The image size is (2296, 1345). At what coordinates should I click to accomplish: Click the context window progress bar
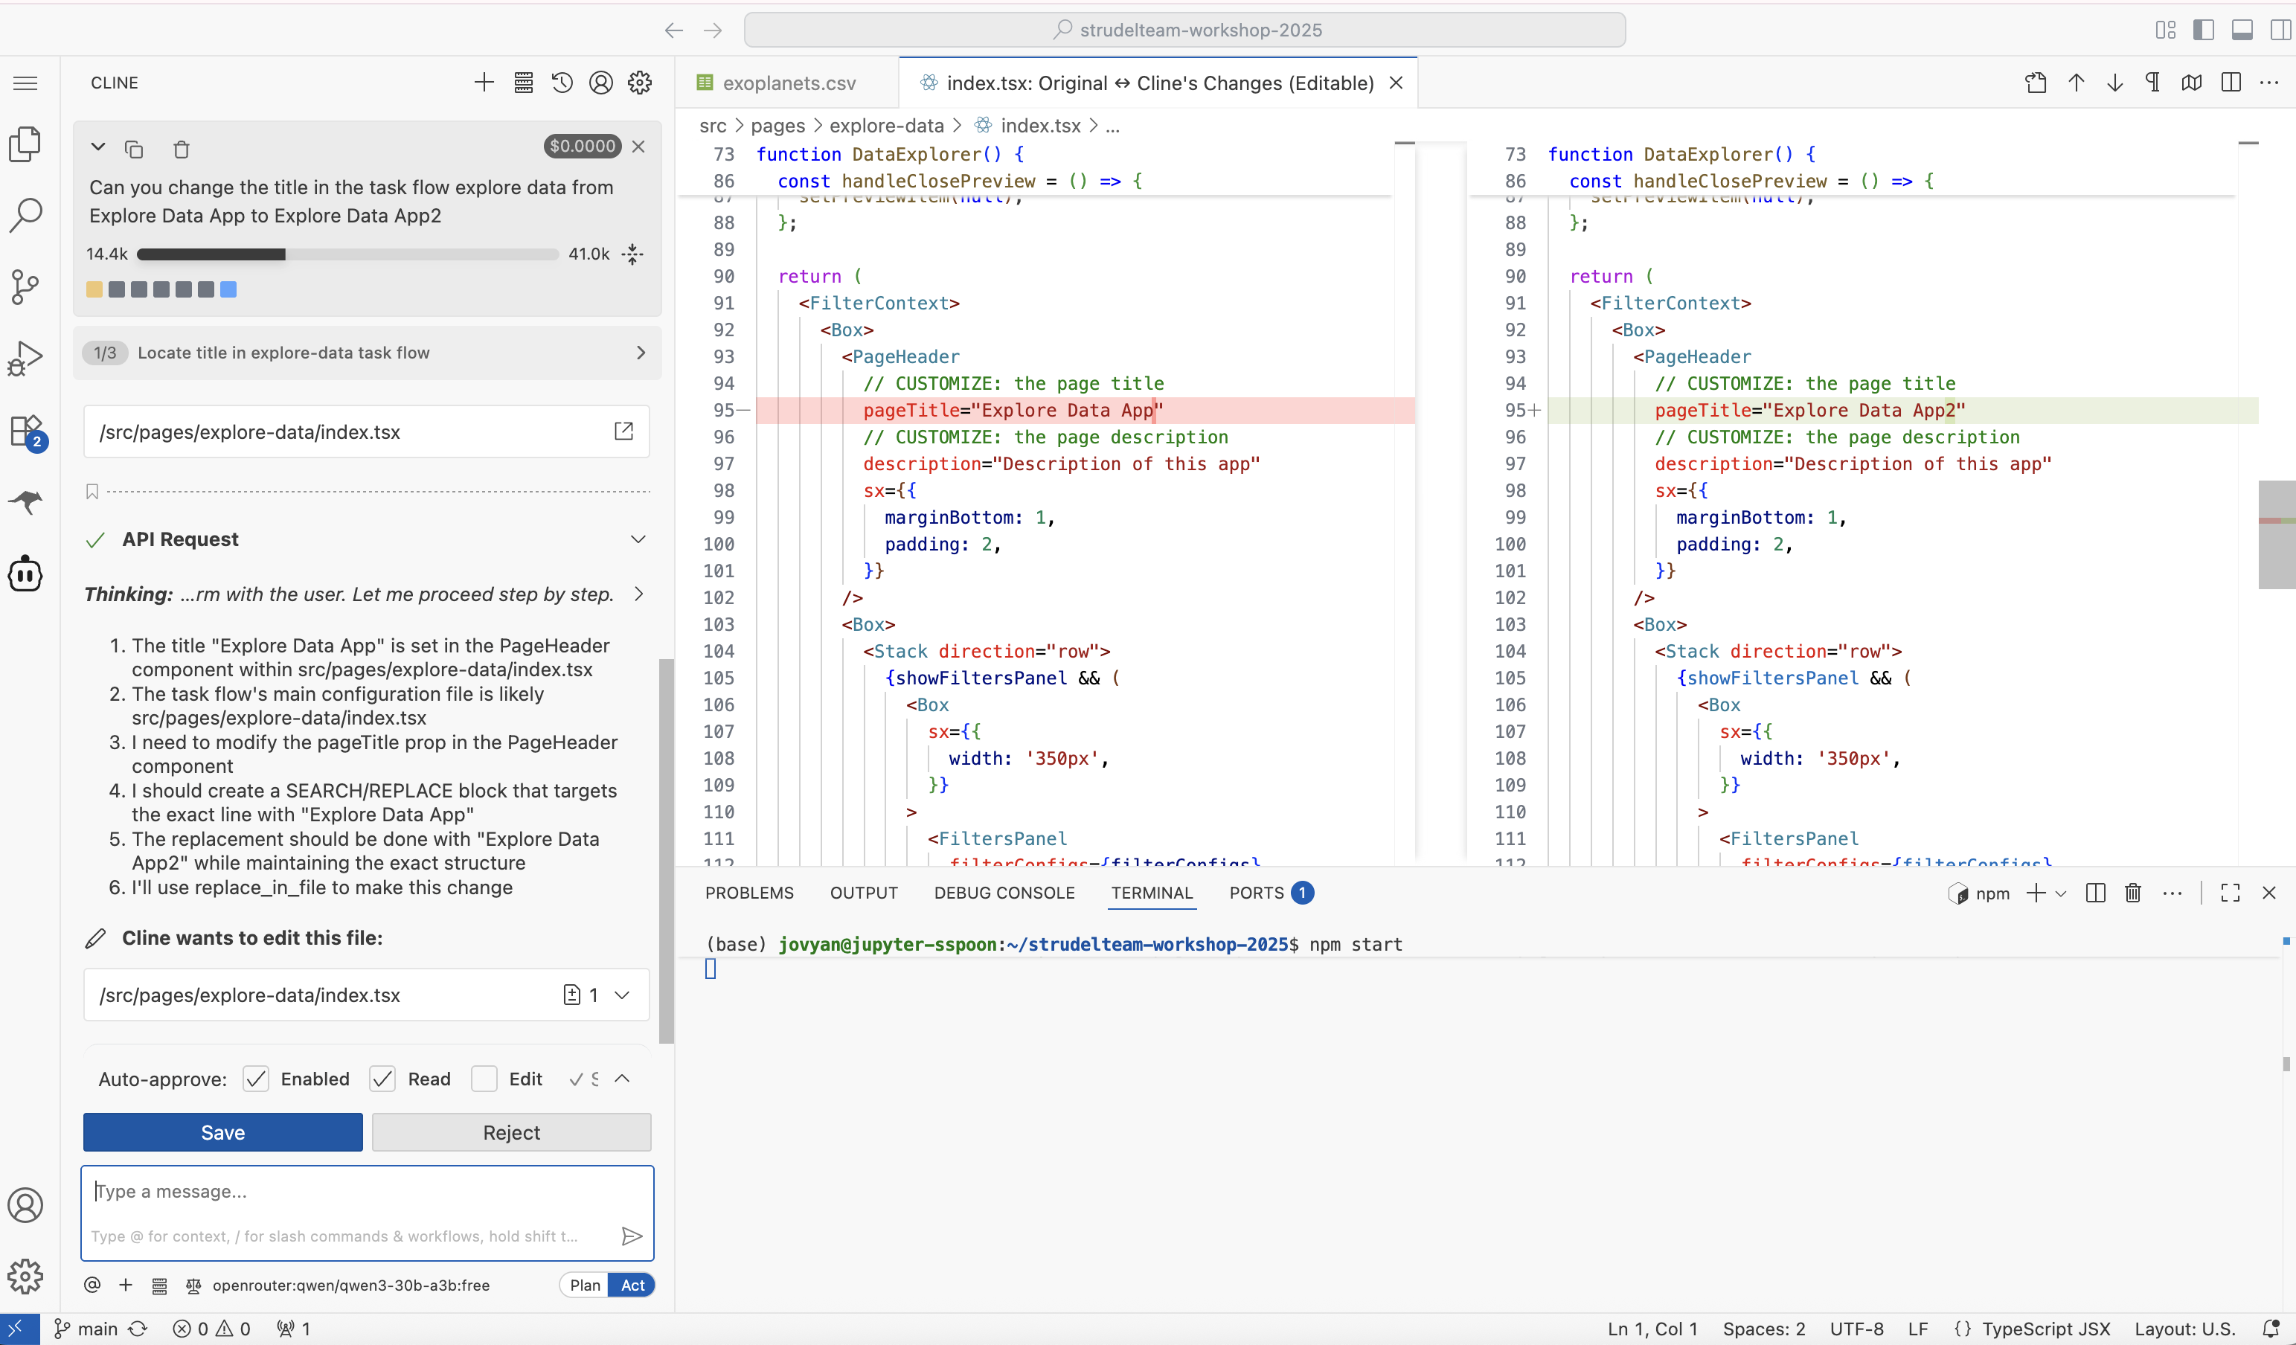347,254
